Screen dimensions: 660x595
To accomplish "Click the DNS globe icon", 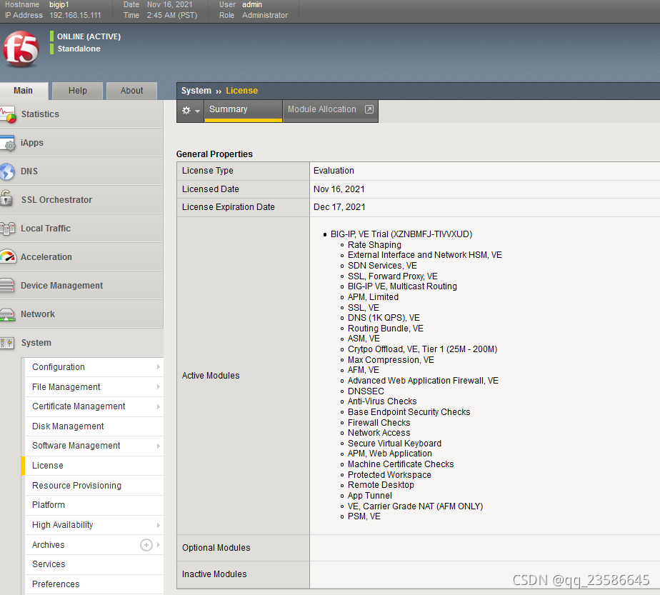I will coord(8,171).
